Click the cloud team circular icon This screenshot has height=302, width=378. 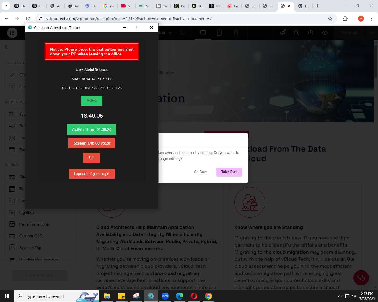pos(250,202)
